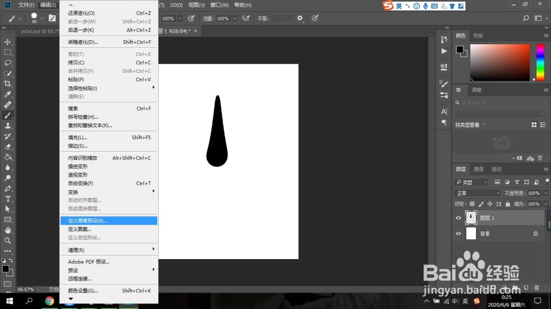Toggle lock position icon
The height and width of the screenshot is (309, 551).
pos(490,204)
